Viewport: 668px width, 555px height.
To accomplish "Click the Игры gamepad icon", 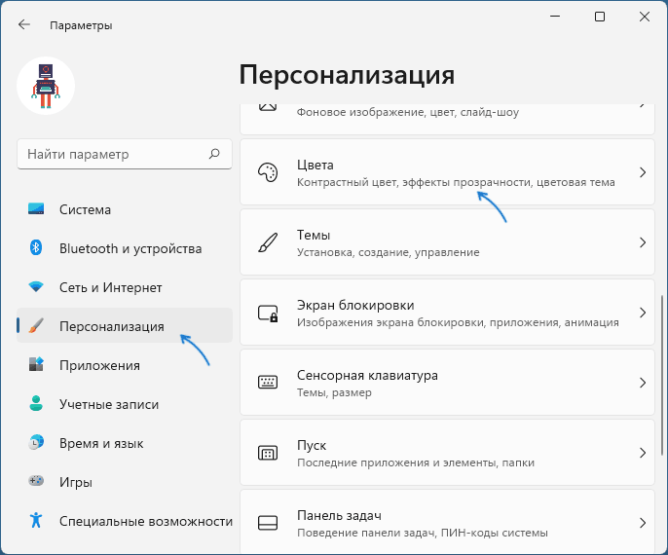I will click(x=36, y=481).
